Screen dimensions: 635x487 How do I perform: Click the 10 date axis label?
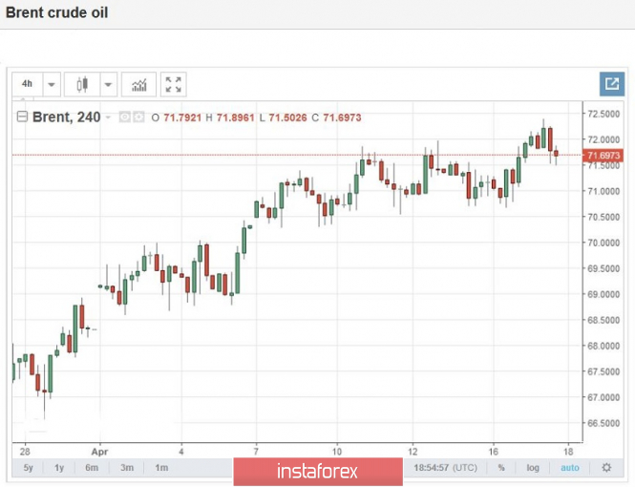point(337,452)
